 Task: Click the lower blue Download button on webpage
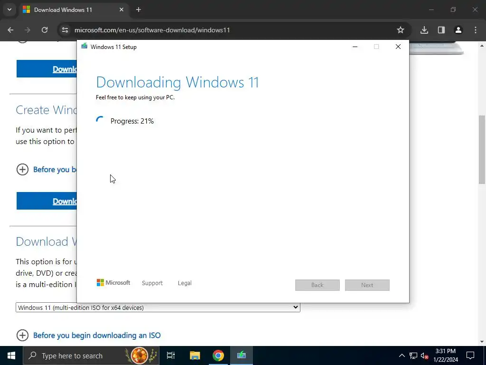pos(47,201)
